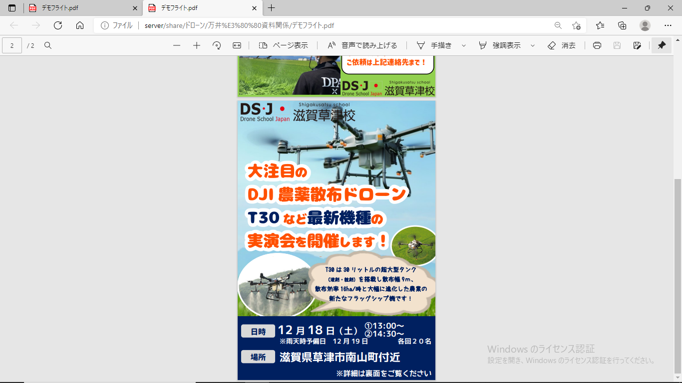Toggle the pin toolbar button
Image resolution: width=682 pixels, height=383 pixels.
[x=662, y=45]
